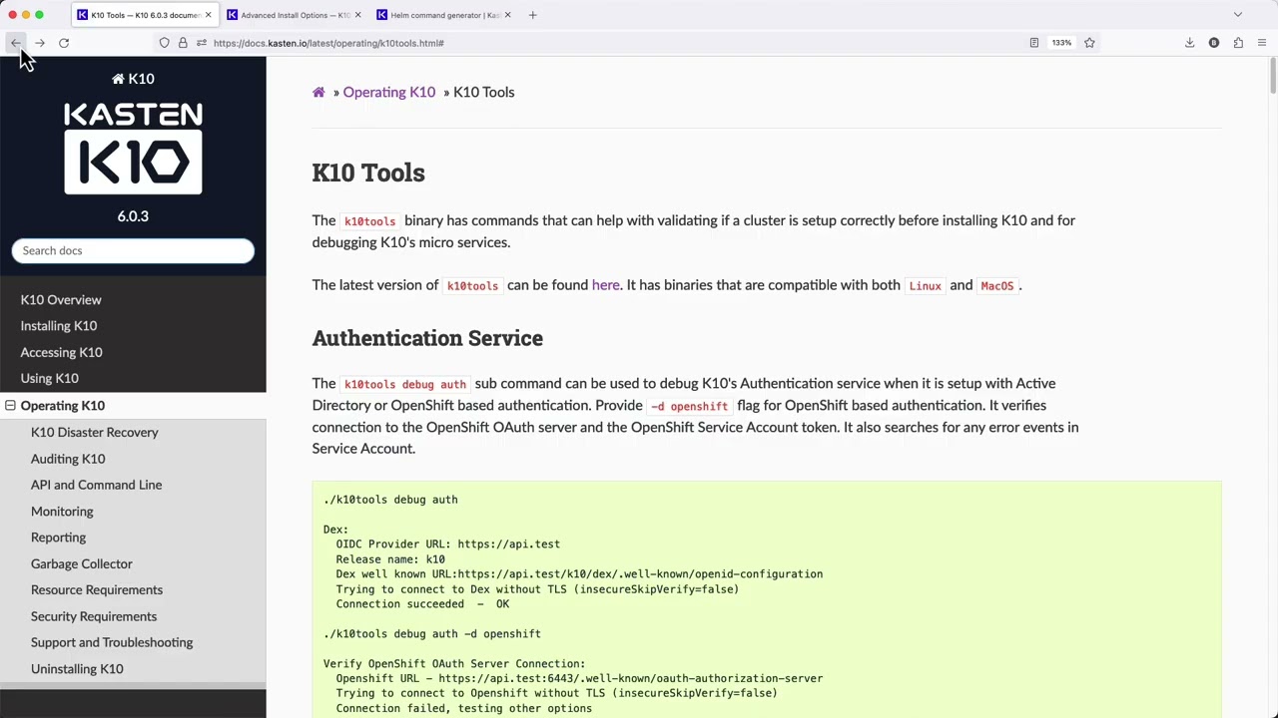This screenshot has height=718, width=1278.
Task: Click the site security padlock icon
Action: click(x=183, y=43)
